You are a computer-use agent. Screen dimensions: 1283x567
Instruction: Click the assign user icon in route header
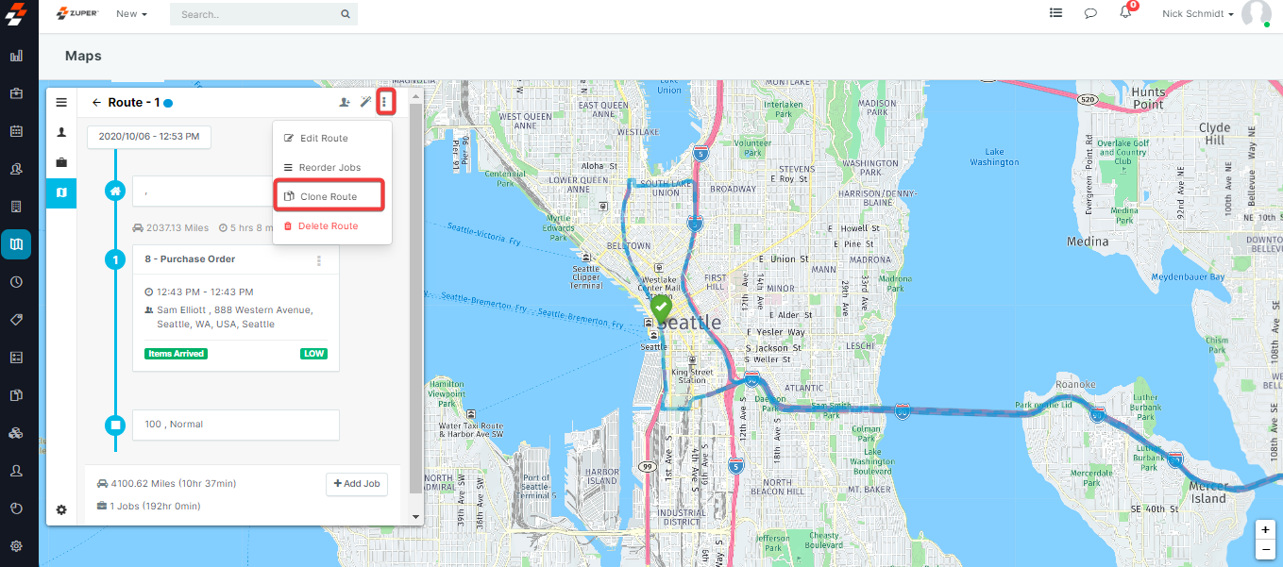point(345,102)
